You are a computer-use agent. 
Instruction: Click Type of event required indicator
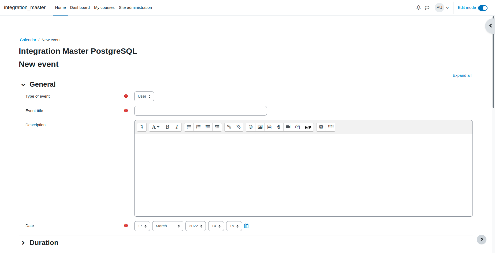coord(126,96)
